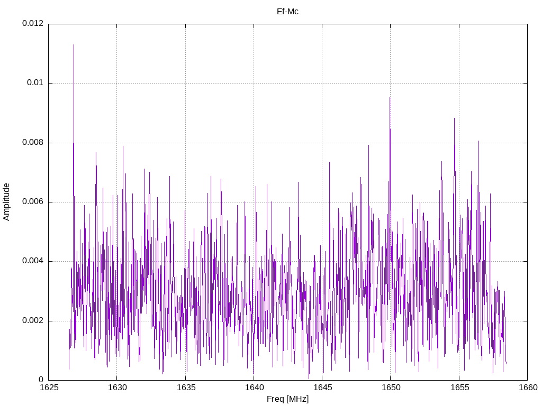
Task: Click the x-axis tick label '1640'
Action: click(254, 387)
